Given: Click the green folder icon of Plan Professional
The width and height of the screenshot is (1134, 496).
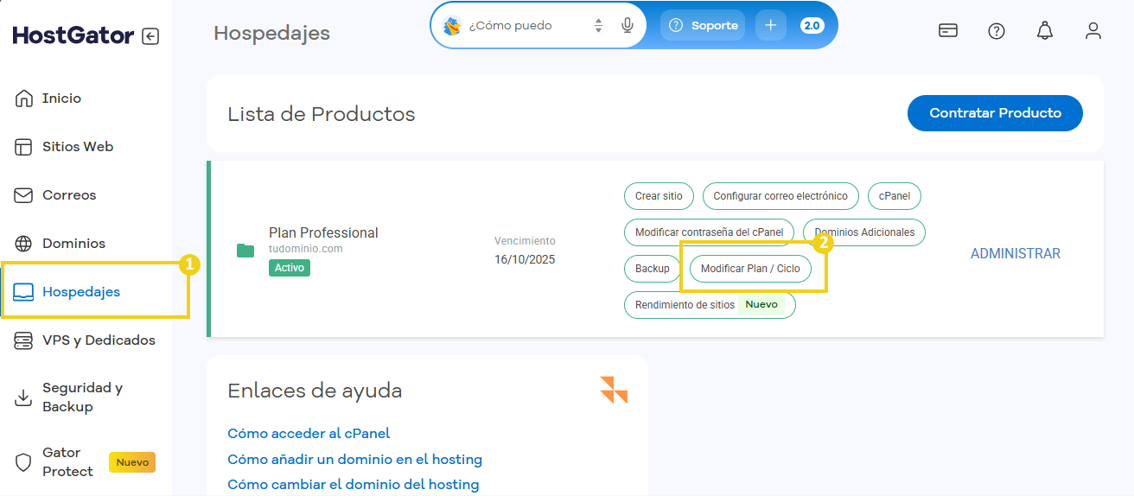Looking at the screenshot, I should (245, 251).
